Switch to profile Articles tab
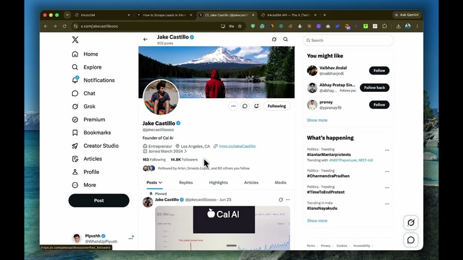Screen dimensions: 463x260 click(251, 183)
